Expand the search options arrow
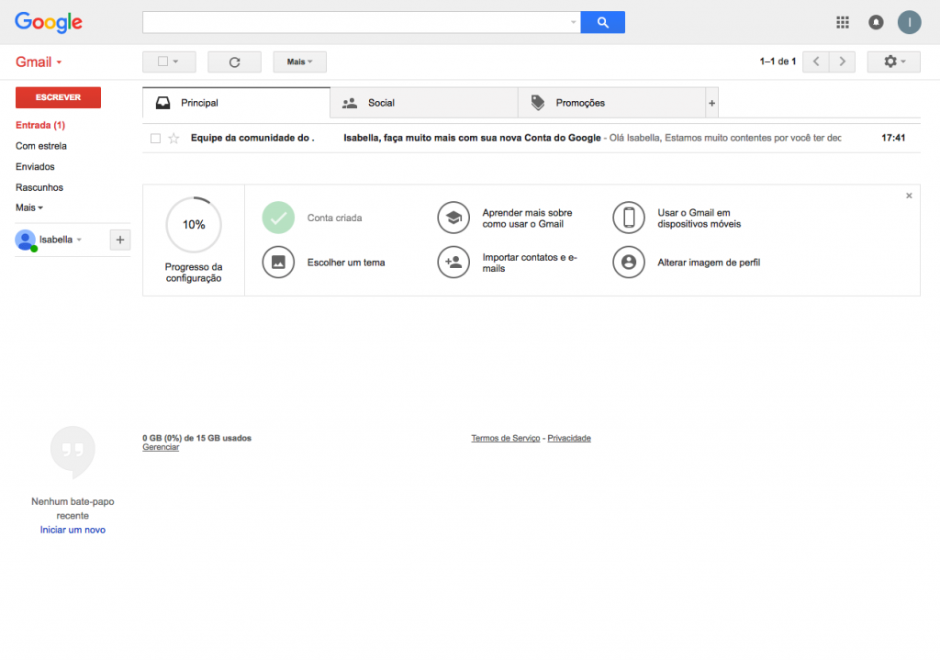 click(573, 23)
